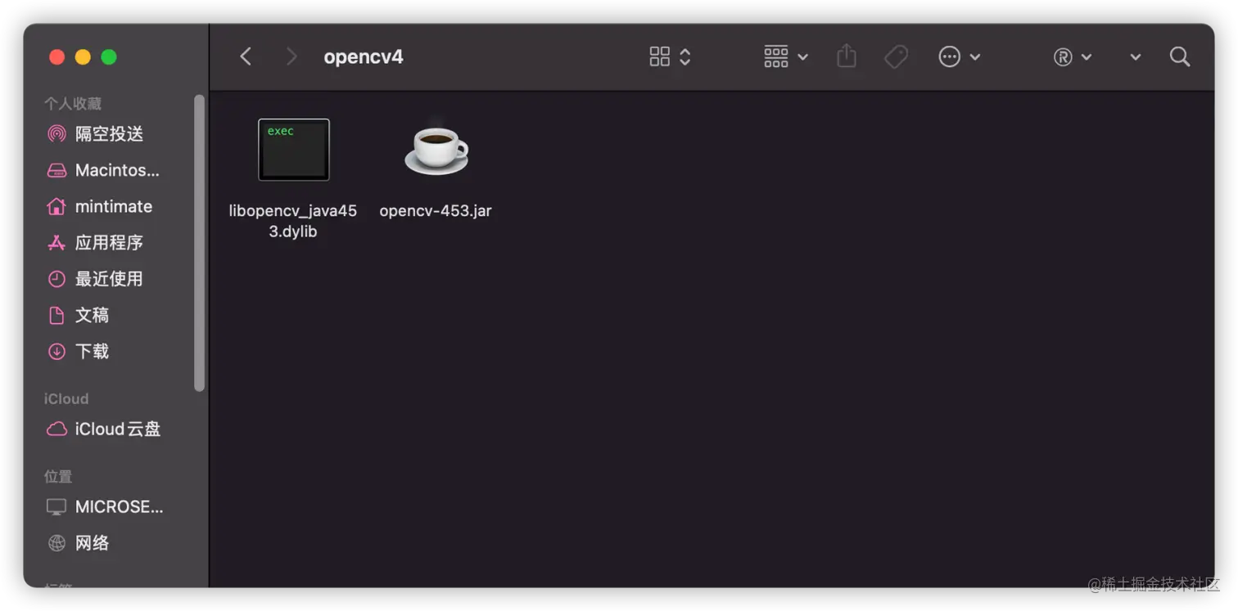Select the libopencv_java453.dylib exec icon

(294, 150)
